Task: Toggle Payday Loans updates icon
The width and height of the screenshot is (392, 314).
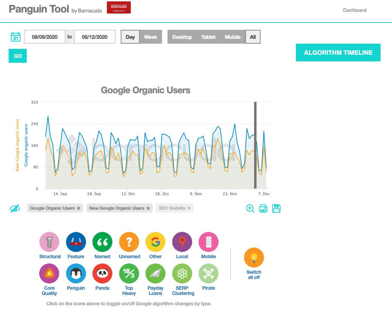Action: click(155, 273)
